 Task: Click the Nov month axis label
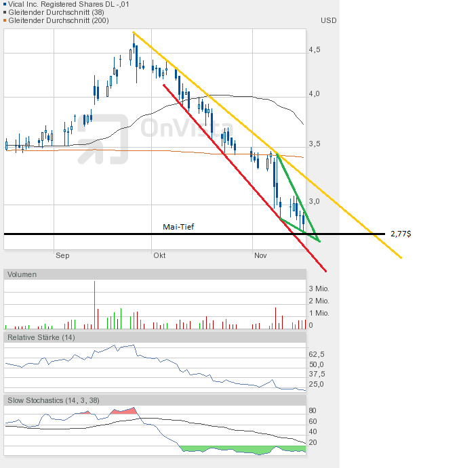[260, 255]
